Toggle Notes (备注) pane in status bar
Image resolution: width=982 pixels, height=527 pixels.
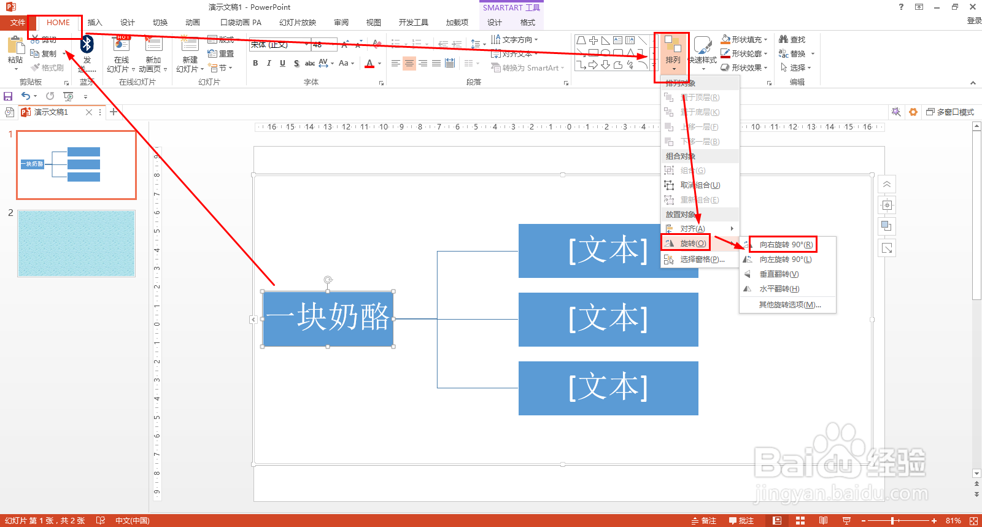703,521
